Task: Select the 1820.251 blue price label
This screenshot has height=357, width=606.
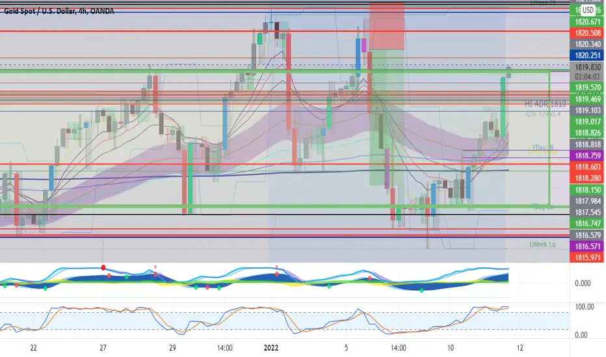Action: click(x=587, y=56)
